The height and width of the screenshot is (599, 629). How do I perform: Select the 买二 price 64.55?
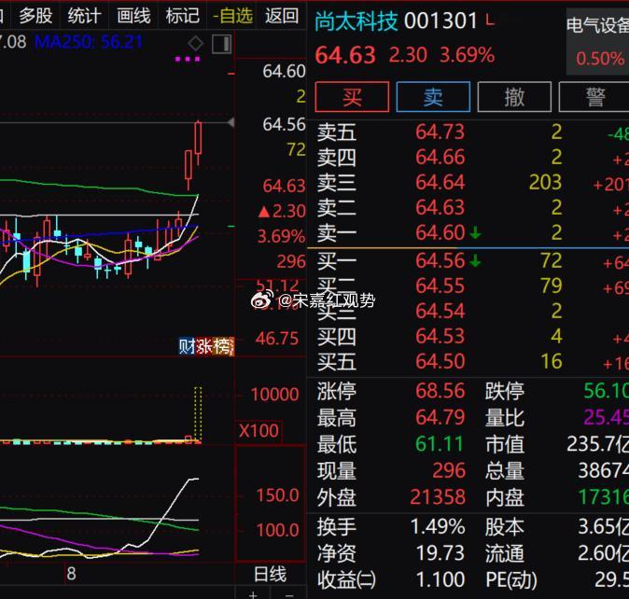click(x=440, y=286)
